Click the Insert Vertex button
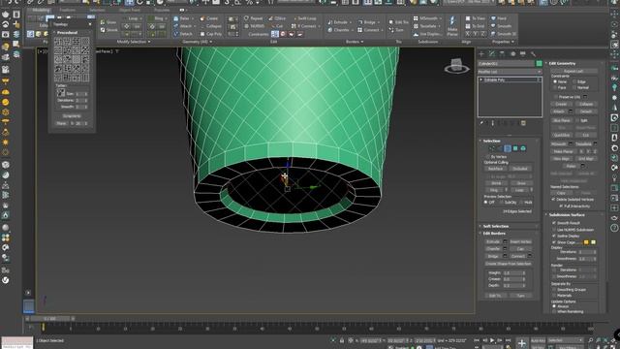 (520, 241)
